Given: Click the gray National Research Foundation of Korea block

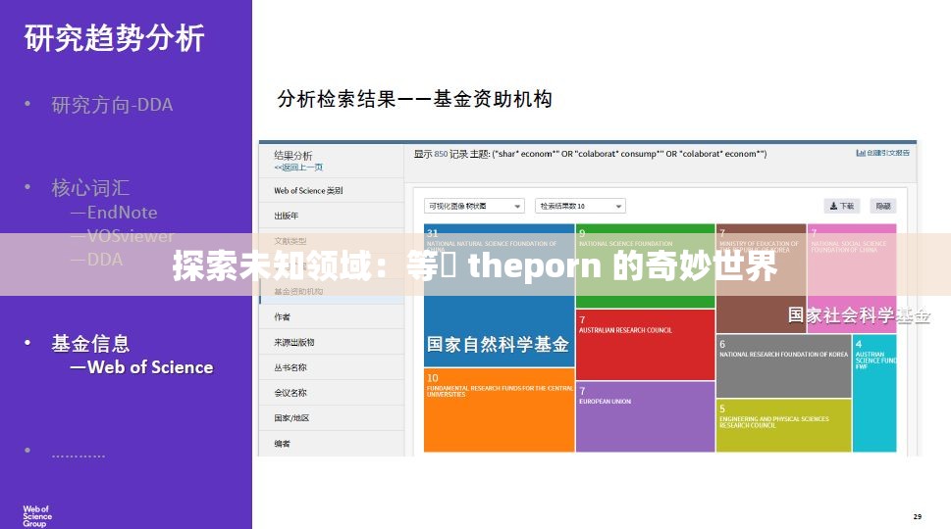Looking at the screenshot, I should [x=783, y=366].
